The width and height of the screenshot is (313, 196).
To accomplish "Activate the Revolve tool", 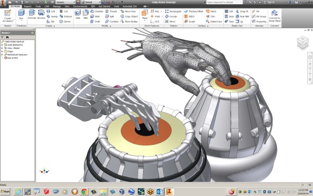I will [41, 14].
